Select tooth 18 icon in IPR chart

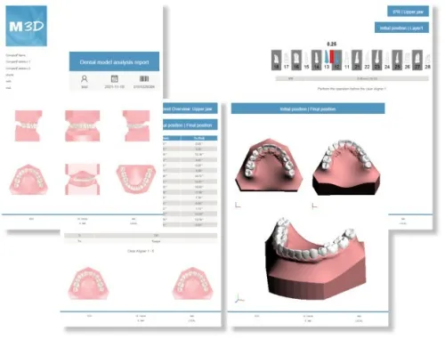(x=276, y=60)
